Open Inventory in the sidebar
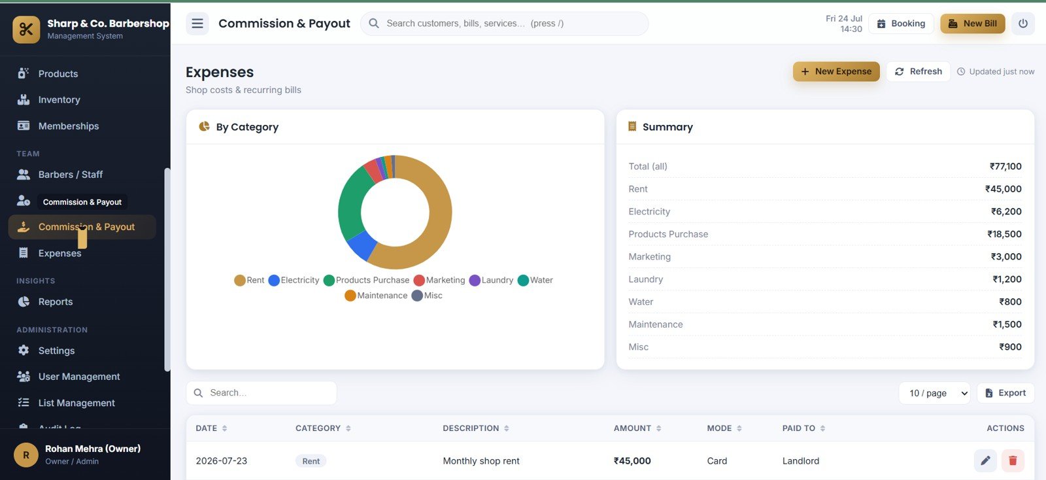Viewport: 1046px width, 480px height. click(x=82, y=100)
